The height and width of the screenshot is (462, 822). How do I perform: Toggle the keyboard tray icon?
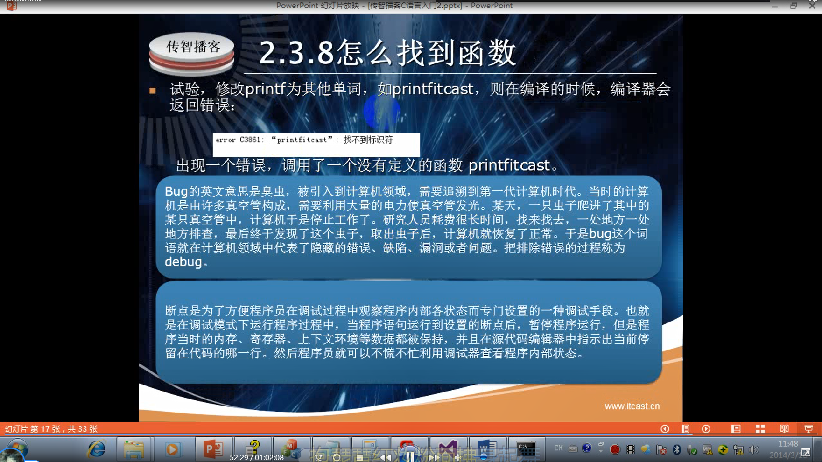[573, 449]
